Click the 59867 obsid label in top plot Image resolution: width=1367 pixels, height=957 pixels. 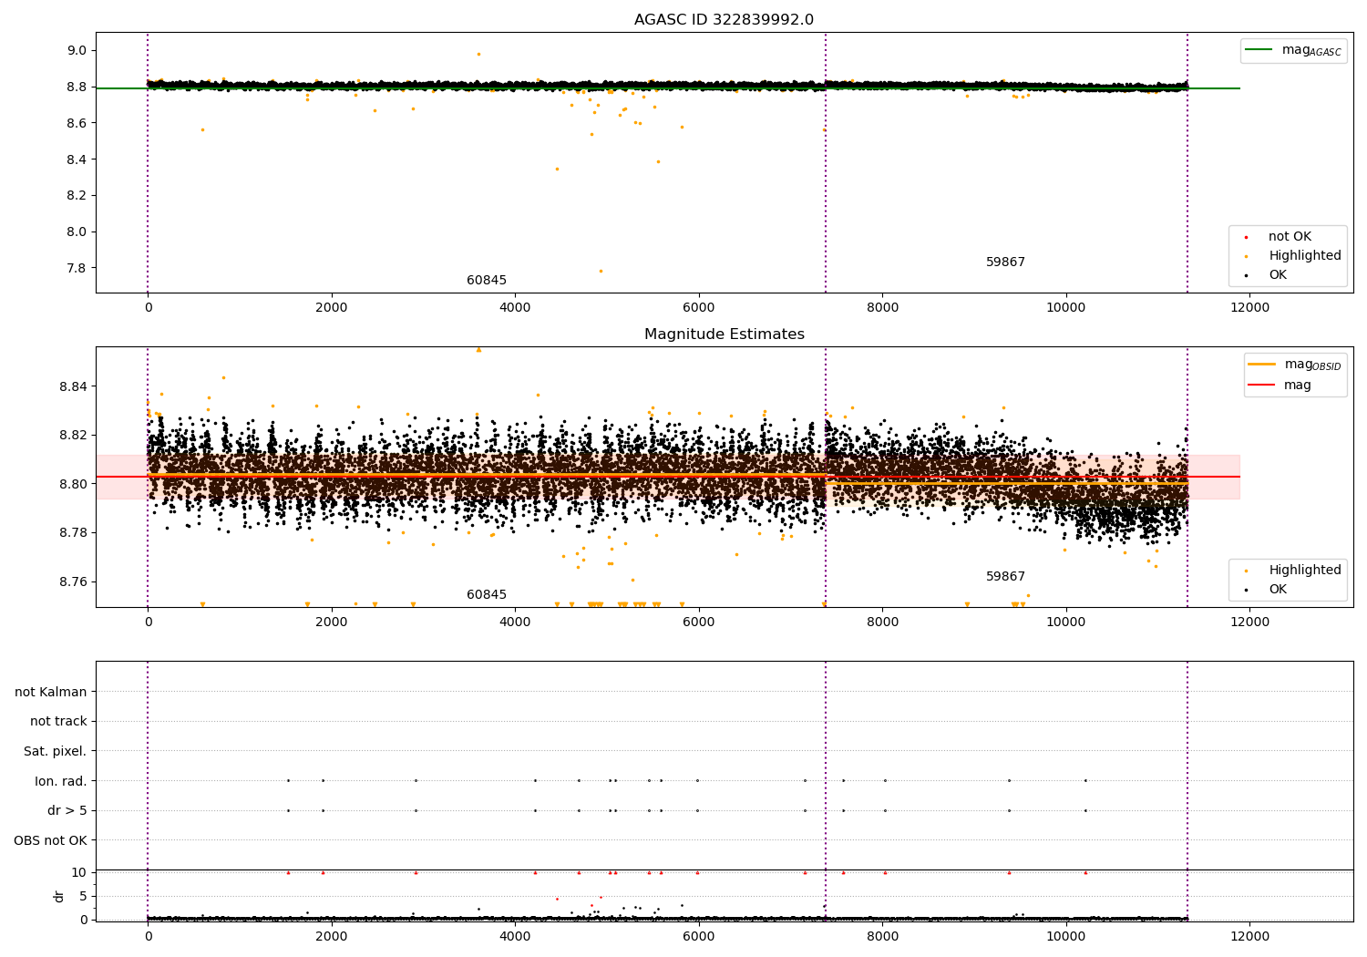[1005, 262]
